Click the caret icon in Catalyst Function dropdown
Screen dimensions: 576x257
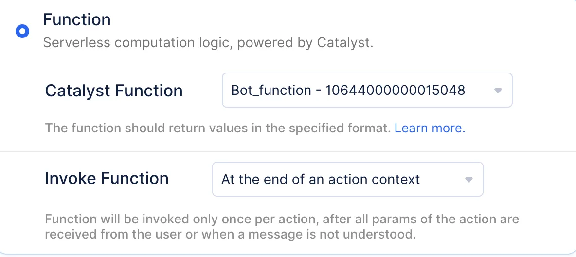pyautogui.click(x=498, y=91)
